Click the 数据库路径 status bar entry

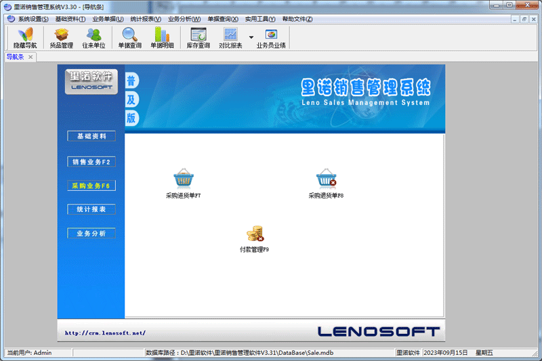[240, 353]
